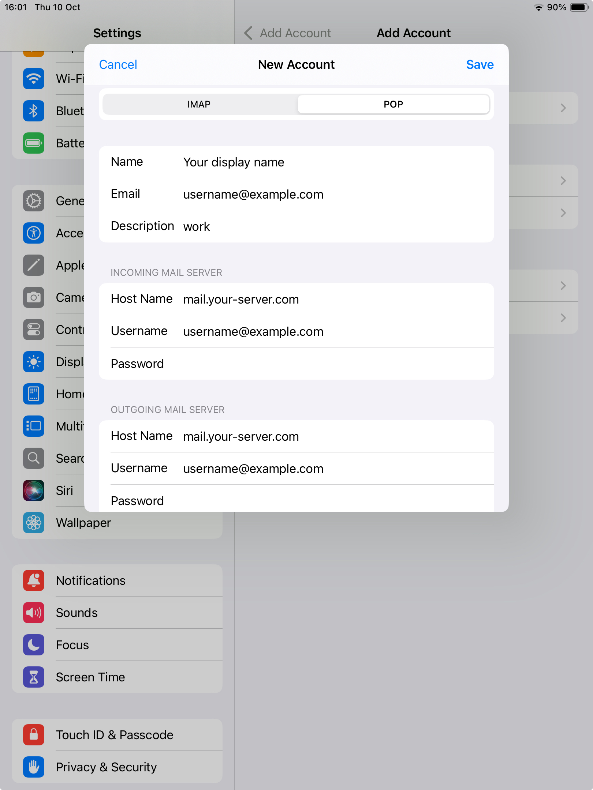The height and width of the screenshot is (790, 593).
Task: Tap the Focus moon icon
Action: tap(34, 645)
